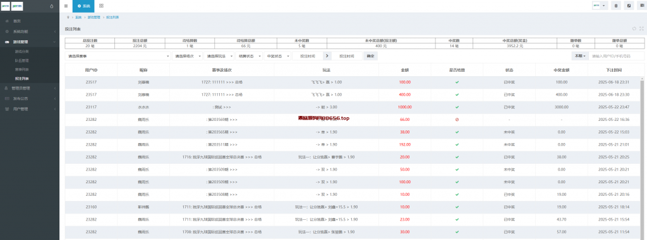The image size is (647, 240).
Task: Open the 中奖状态 dropdown
Action: pos(277,56)
